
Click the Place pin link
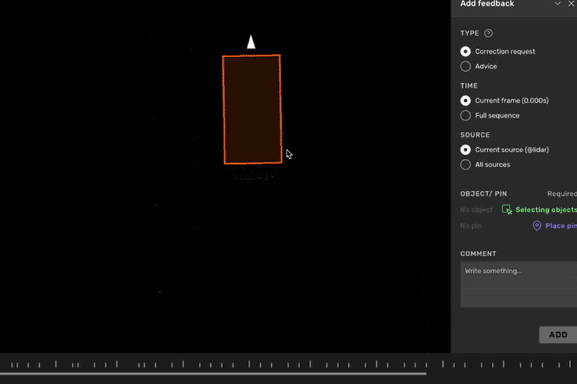tap(561, 226)
